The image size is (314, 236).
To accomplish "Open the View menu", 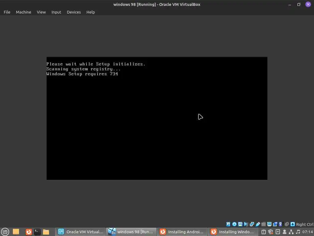I will [41, 12].
